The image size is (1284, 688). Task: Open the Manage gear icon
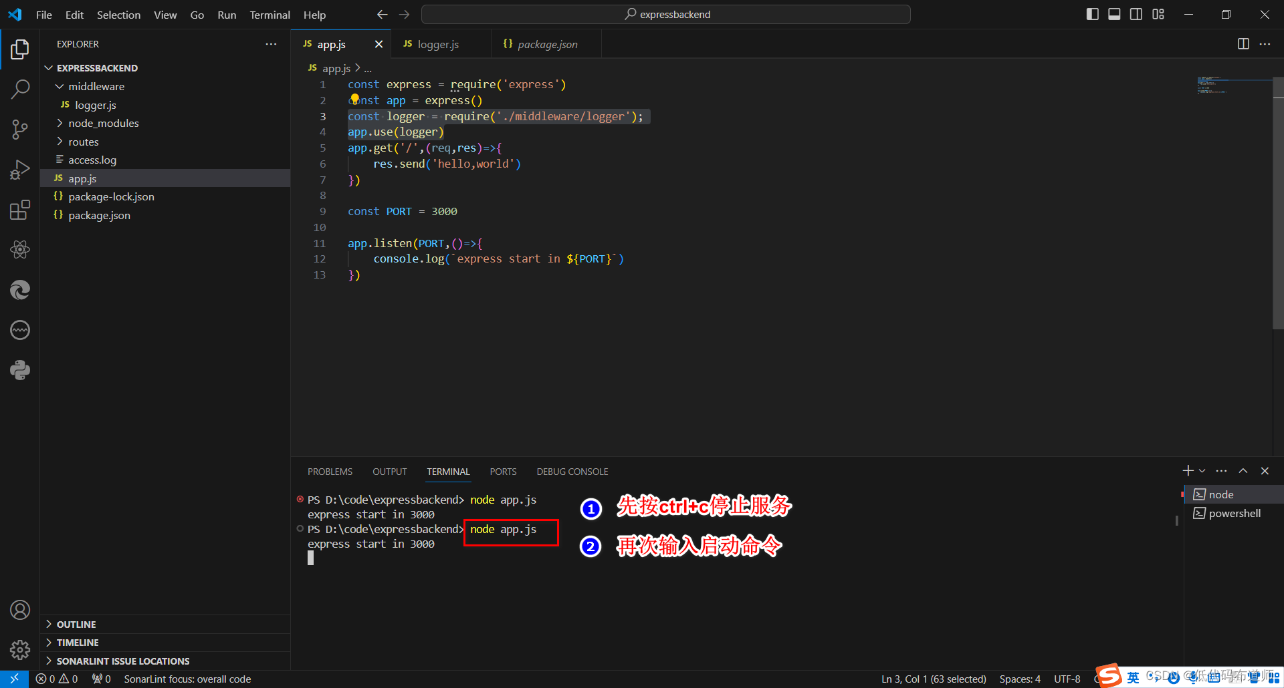[x=20, y=650]
